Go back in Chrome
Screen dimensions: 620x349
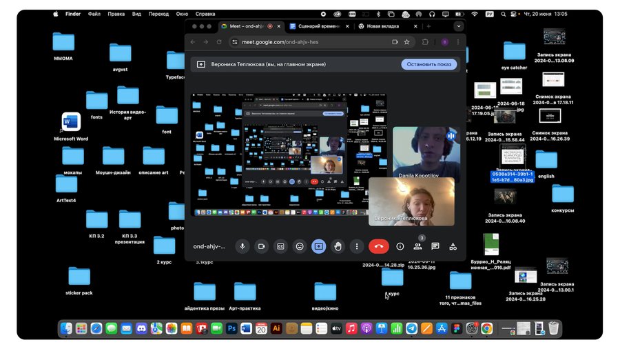coord(193,42)
